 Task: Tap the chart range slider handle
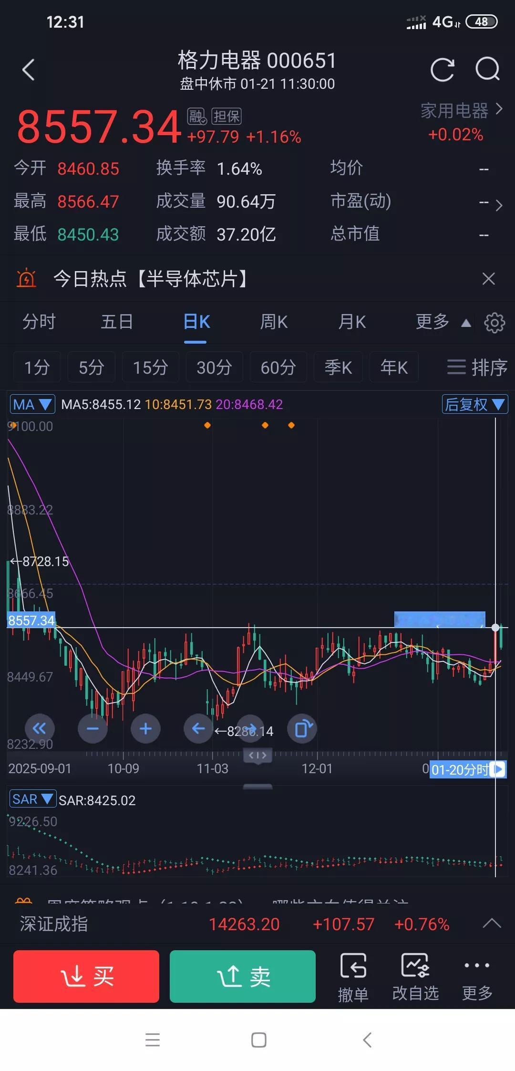tap(257, 756)
